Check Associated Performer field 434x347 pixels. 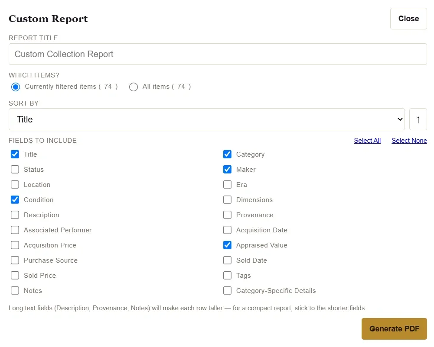(15, 230)
